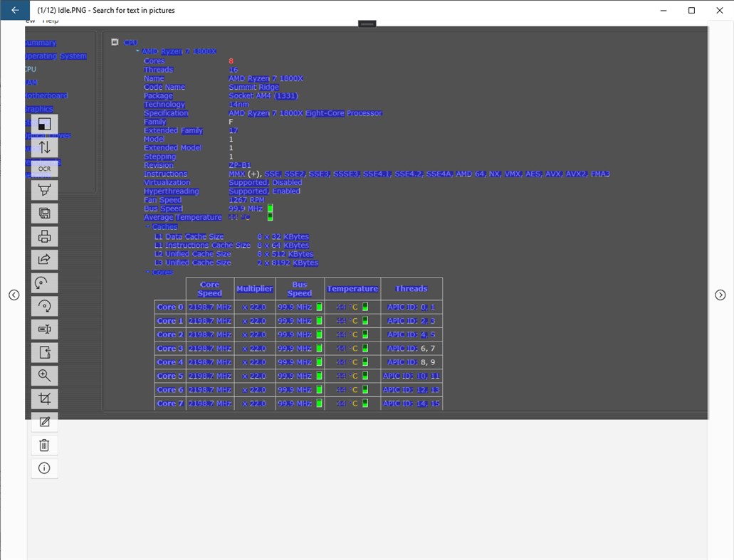This screenshot has height=560, width=734.
Task: Select the 'Operating System' text in the picture
Action: click(x=56, y=56)
